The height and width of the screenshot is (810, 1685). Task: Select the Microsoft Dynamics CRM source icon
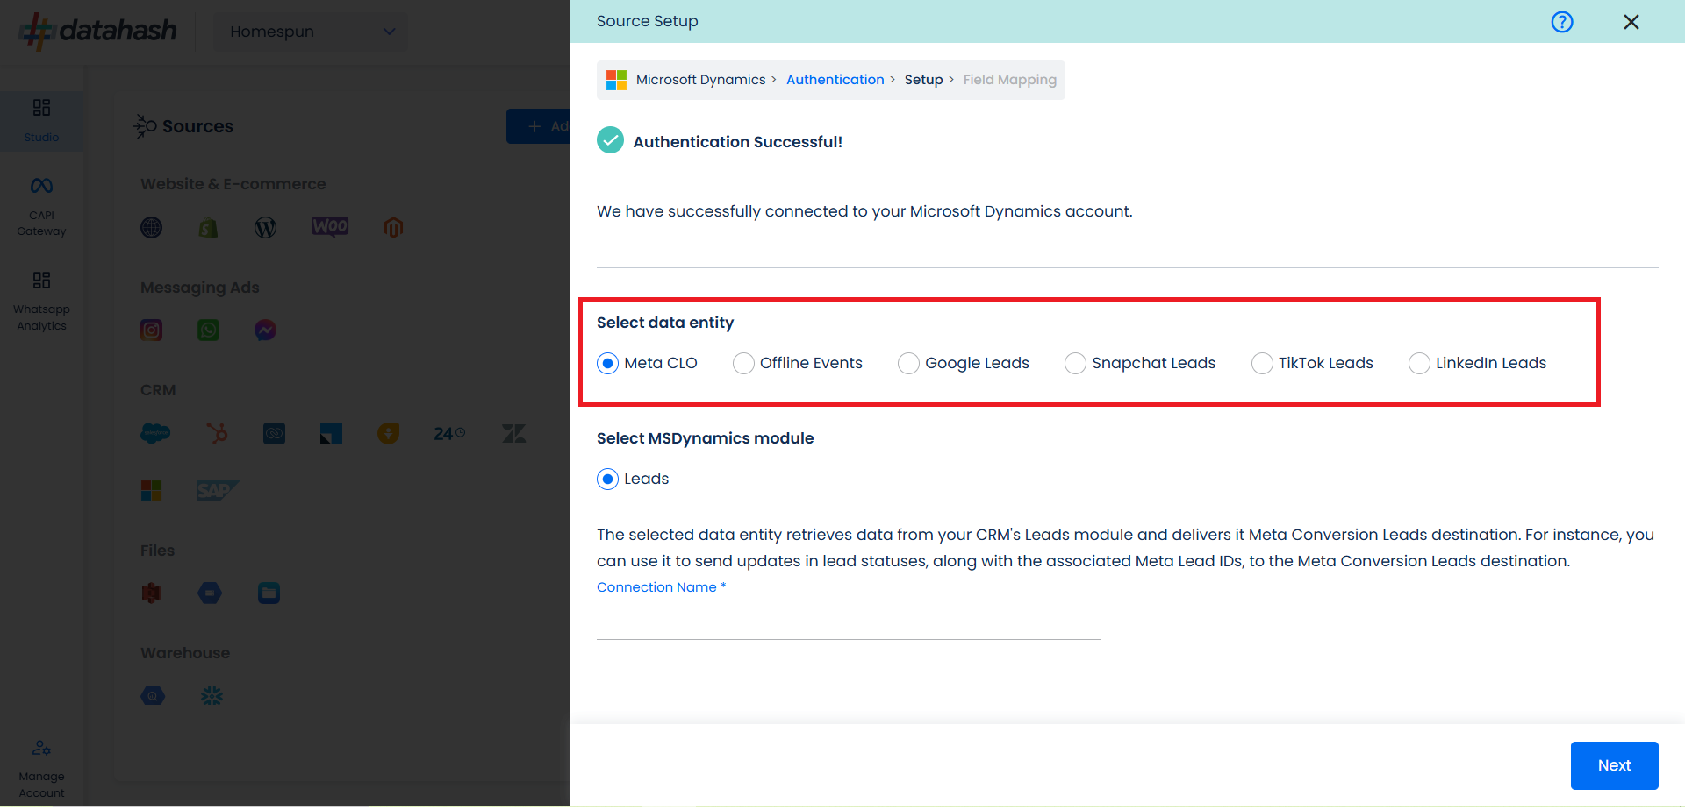[152, 490]
